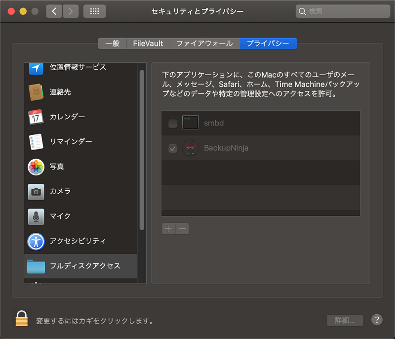
Task: Click the Photos pinwheel icon
Action: pos(36,167)
